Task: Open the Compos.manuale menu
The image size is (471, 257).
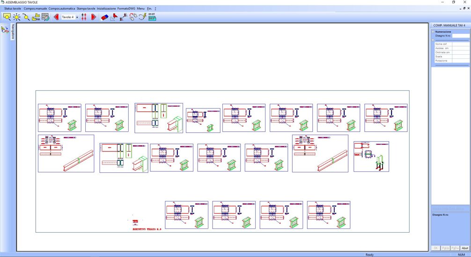Action: 36,8
